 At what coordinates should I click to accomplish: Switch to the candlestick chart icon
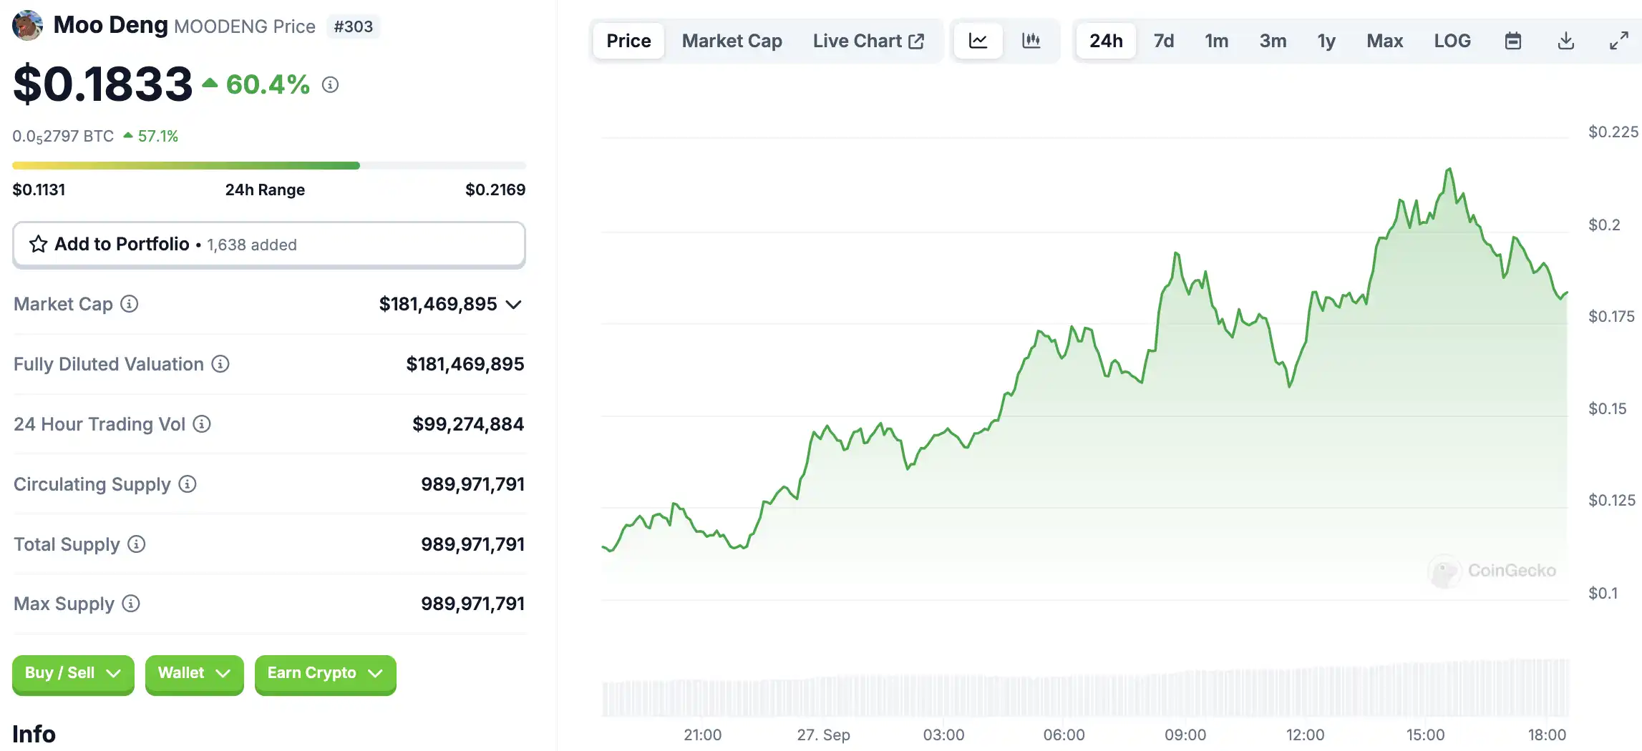[x=1031, y=41]
